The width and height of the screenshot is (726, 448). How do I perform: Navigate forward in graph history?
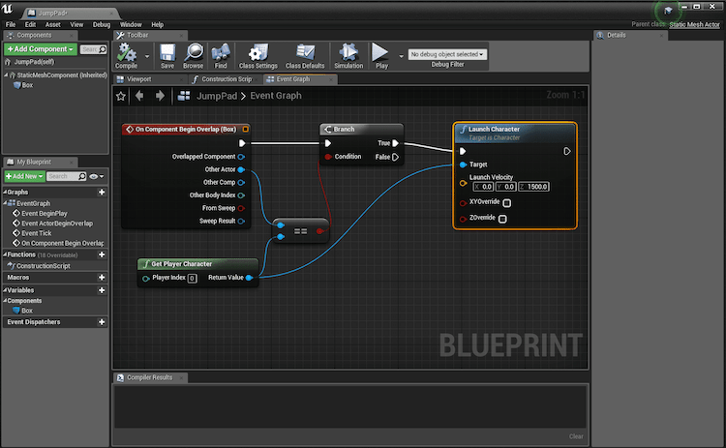[160, 96]
